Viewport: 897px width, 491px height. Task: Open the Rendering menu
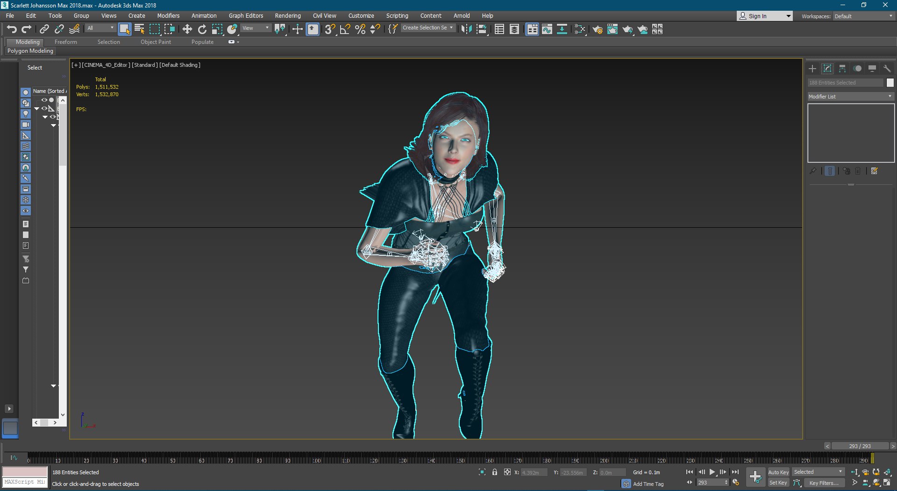(x=287, y=15)
